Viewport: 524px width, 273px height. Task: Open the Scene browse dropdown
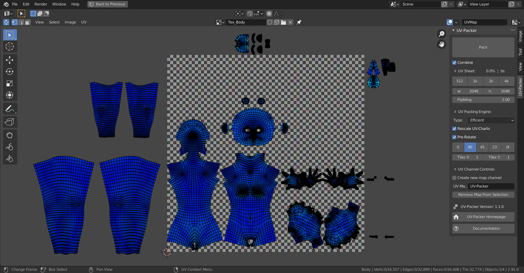point(395,4)
